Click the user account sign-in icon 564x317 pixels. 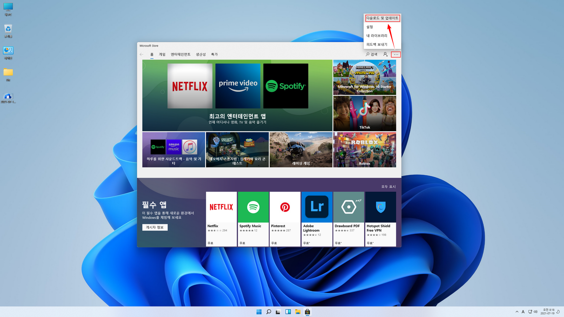click(385, 54)
